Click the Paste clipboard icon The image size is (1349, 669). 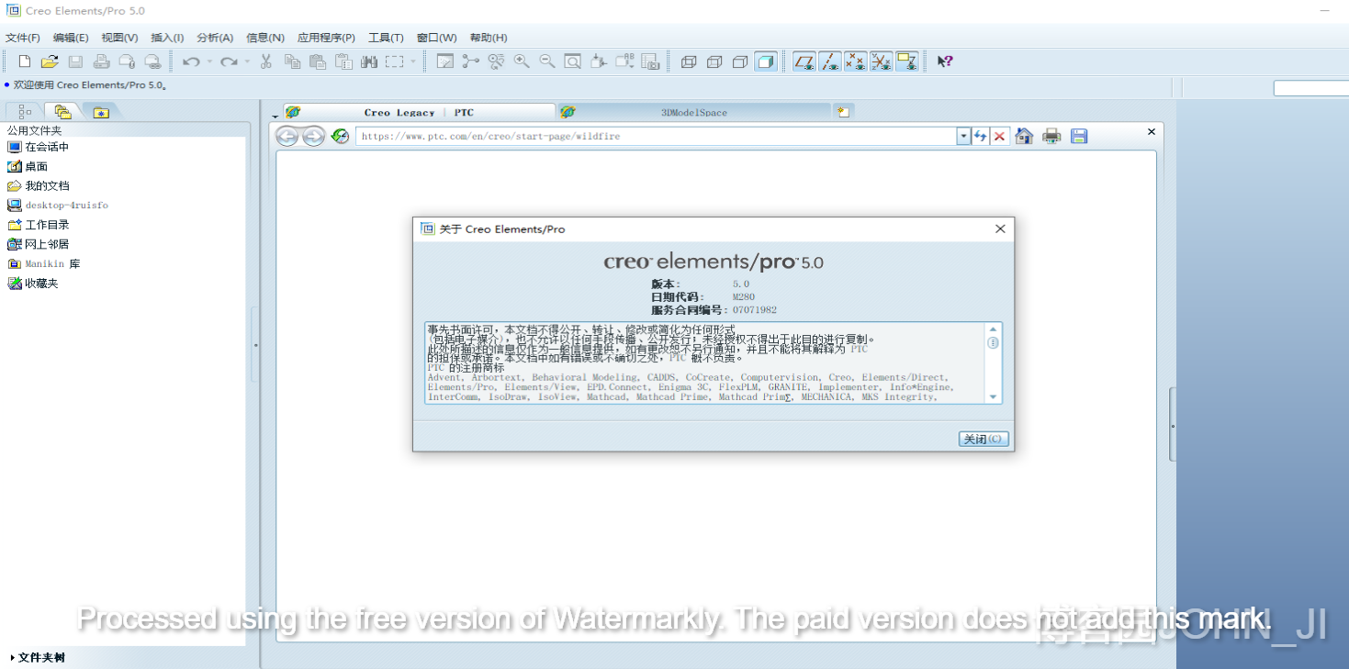[x=318, y=61]
